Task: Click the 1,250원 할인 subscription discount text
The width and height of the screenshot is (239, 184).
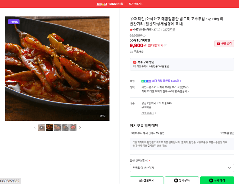Action: point(227,133)
